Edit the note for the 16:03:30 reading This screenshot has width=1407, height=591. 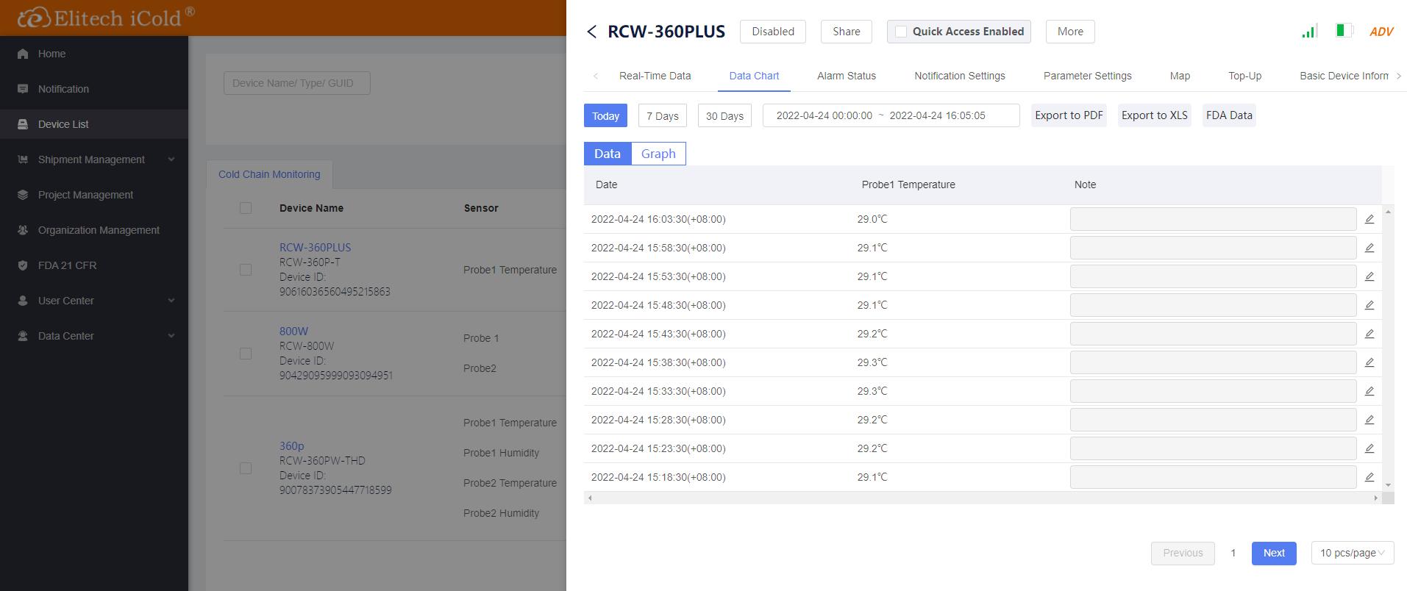(x=1369, y=219)
